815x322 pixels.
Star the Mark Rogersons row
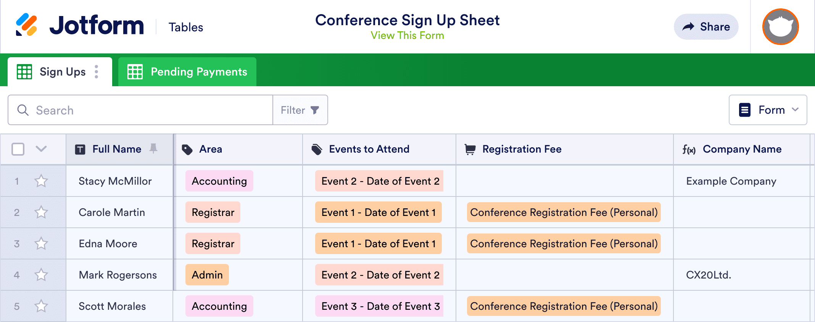point(41,275)
